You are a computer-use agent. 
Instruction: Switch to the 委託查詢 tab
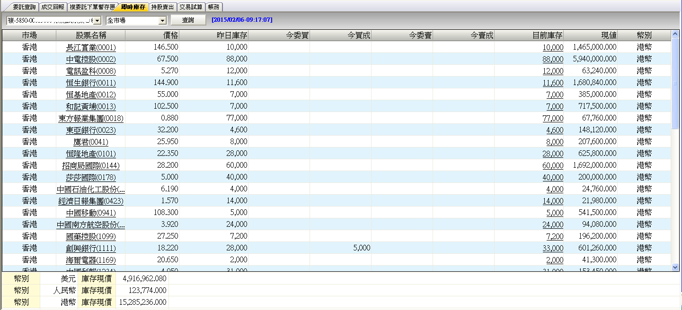(x=24, y=7)
